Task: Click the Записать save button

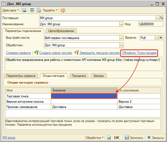Action: point(134,138)
